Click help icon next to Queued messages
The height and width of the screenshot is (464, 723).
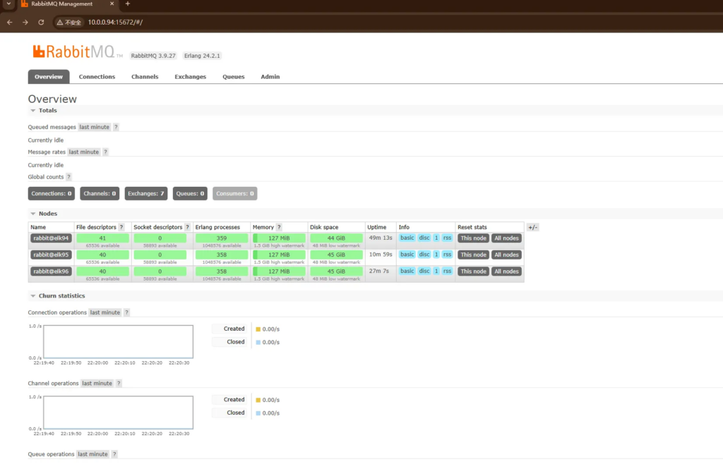[x=116, y=127]
